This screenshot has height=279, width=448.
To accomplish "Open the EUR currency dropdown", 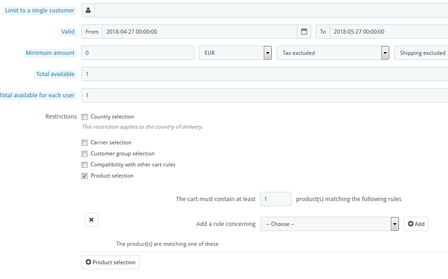I will coord(235,53).
